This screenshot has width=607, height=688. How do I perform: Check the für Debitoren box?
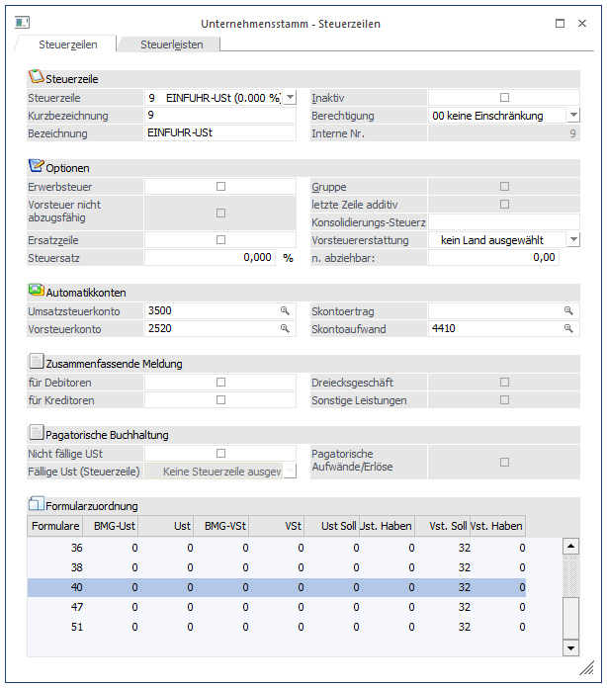[x=220, y=382]
